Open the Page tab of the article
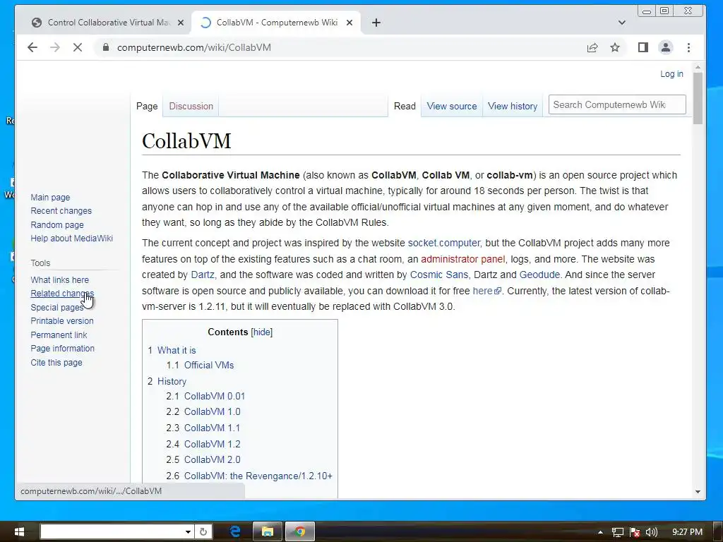Image resolution: width=723 pixels, height=542 pixels. coord(147,106)
